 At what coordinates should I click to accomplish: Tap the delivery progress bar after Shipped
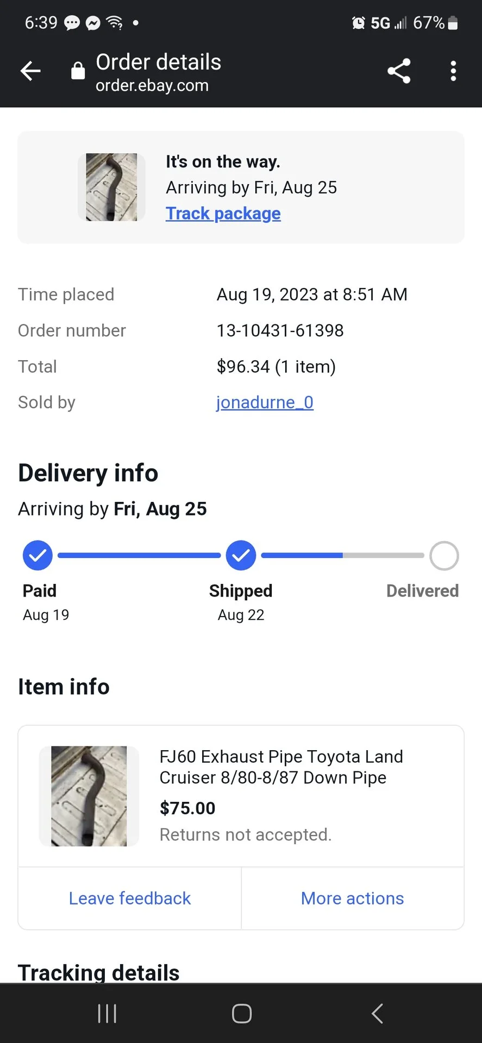pyautogui.click(x=342, y=555)
